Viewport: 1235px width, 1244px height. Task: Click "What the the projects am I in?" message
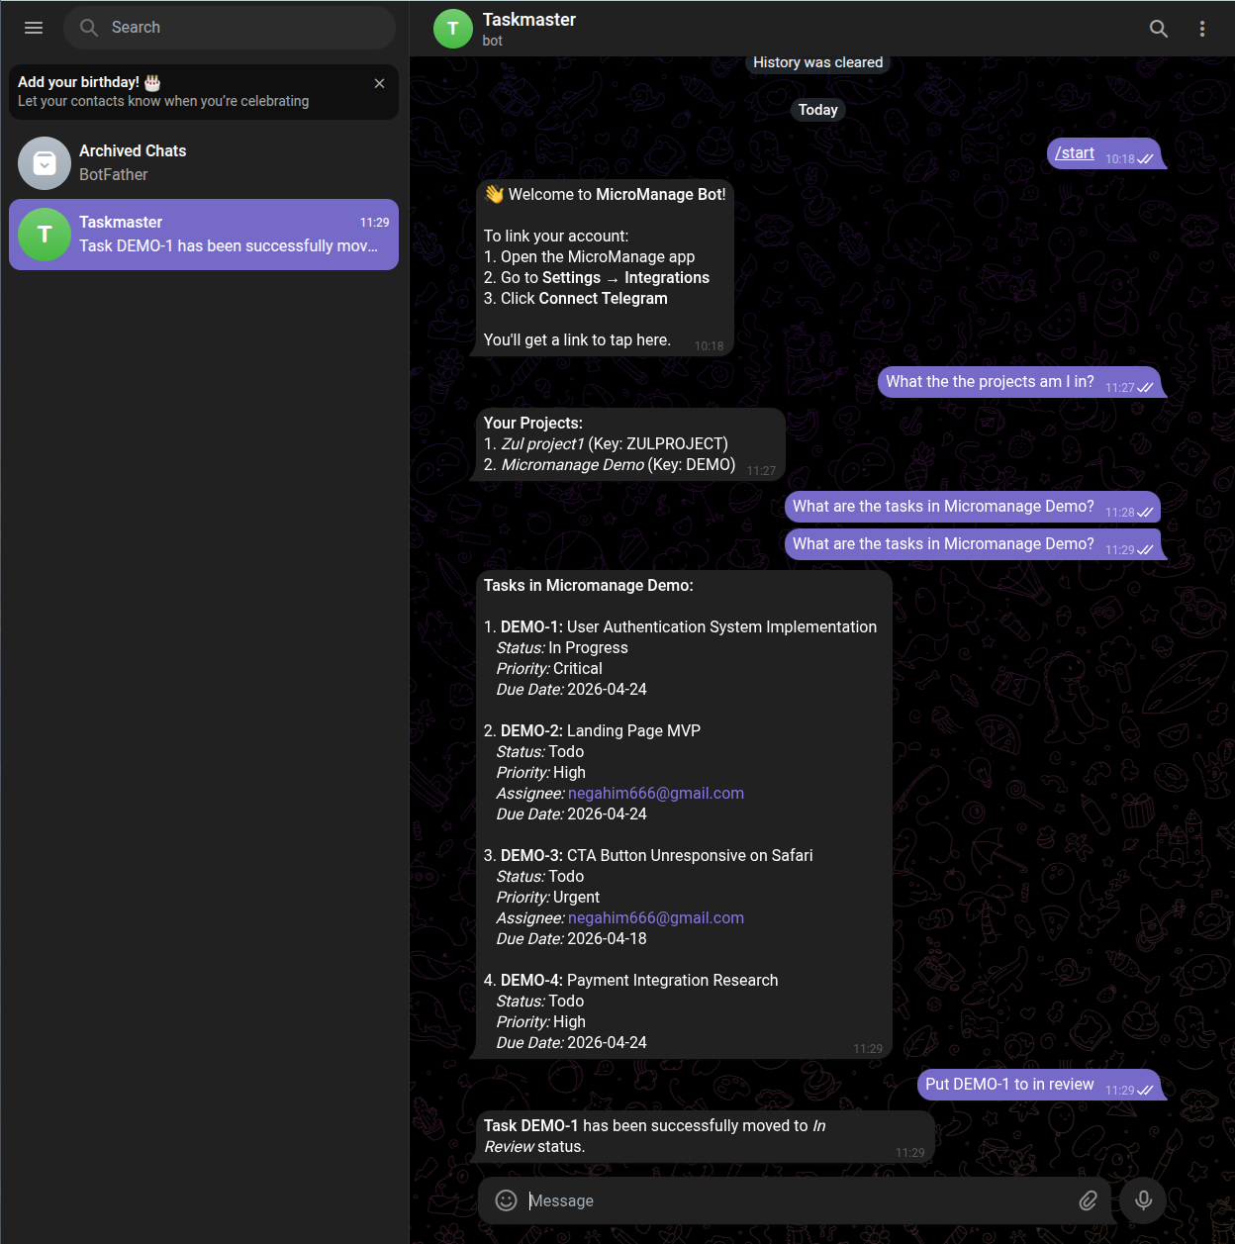[x=1019, y=382]
